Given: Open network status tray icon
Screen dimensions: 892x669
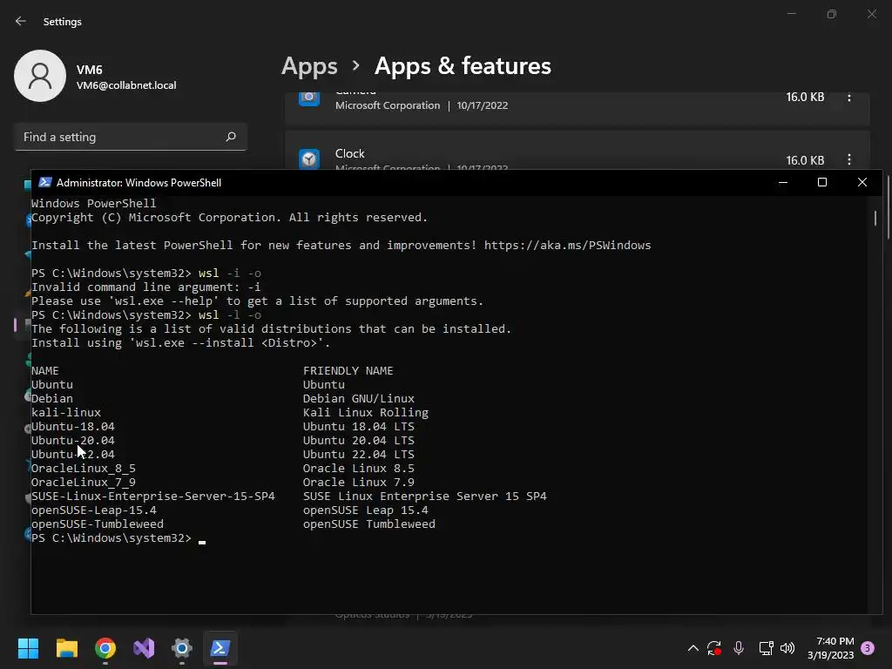Looking at the screenshot, I should coord(766,648).
